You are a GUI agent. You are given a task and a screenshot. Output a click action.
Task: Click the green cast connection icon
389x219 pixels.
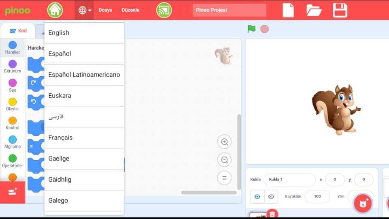click(164, 10)
